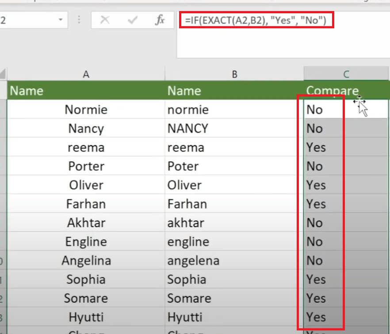Select column A by its header
Image resolution: width=390 pixels, height=334 pixels.
click(86, 74)
